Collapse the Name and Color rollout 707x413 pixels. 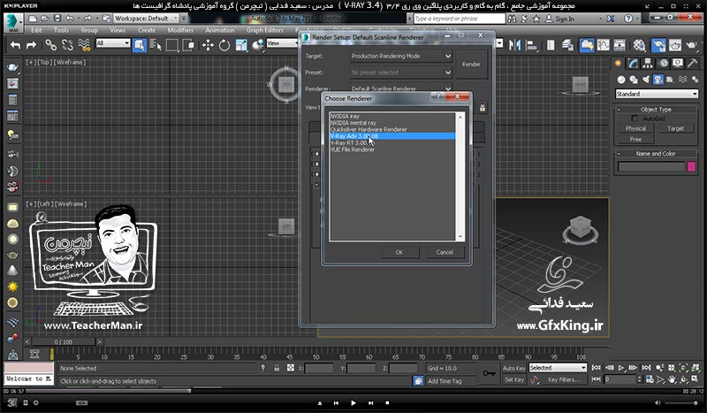656,154
